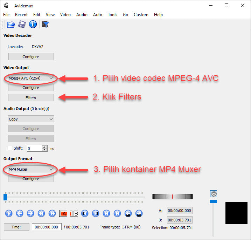Increase the Shift value with the up arrow

44,147
